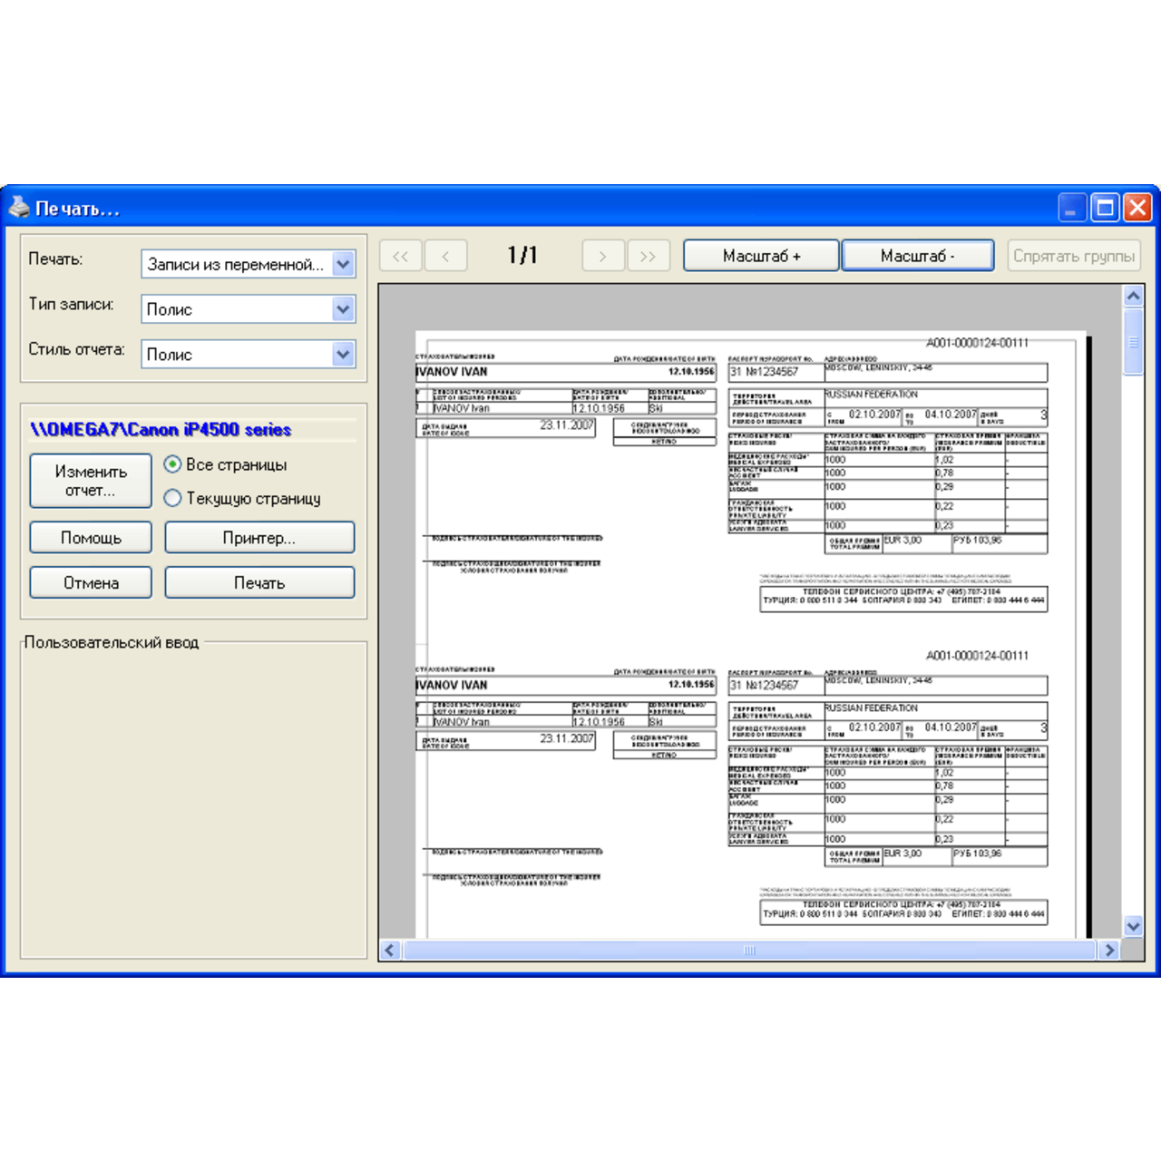Expand the «Стиль отчета» combo box
Screen dimensions: 1161x1161
342,354
